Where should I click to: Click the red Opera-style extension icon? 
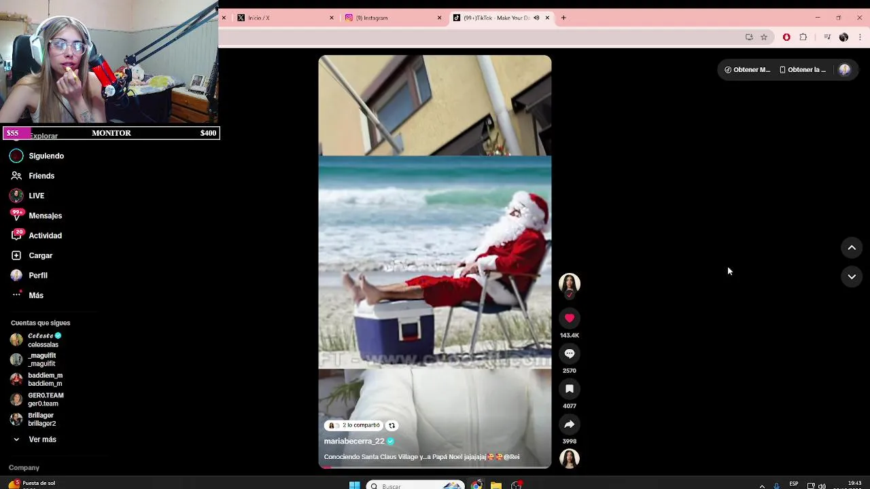click(786, 37)
